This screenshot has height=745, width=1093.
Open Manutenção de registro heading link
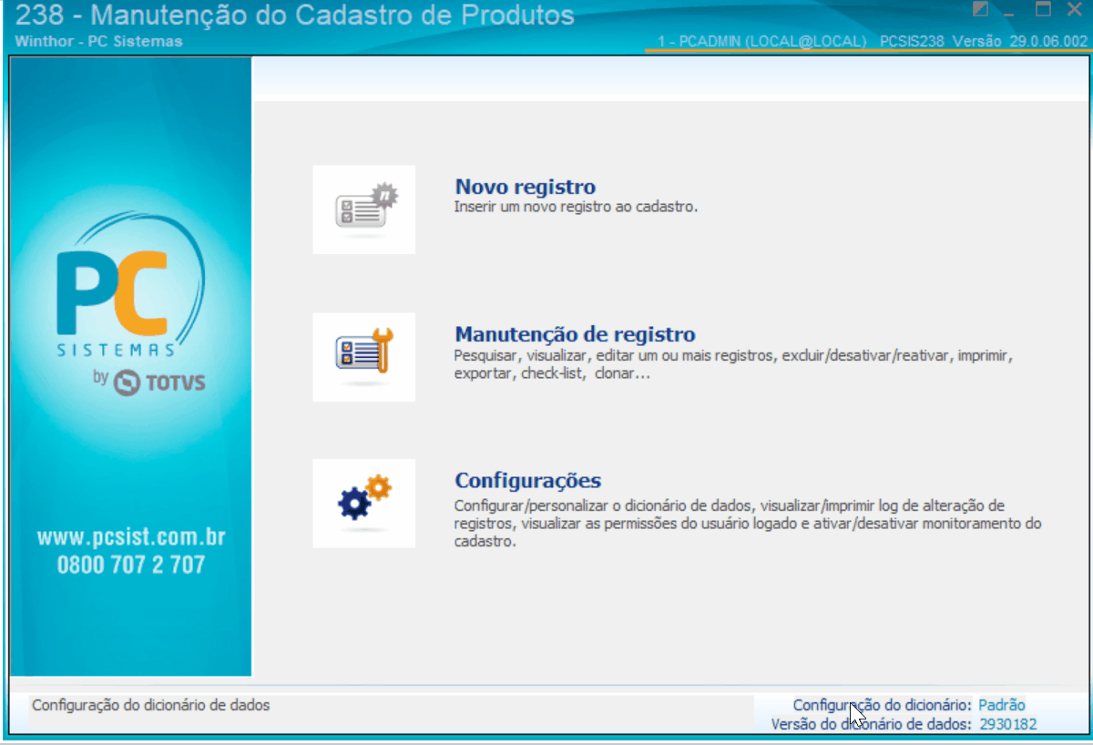point(575,334)
